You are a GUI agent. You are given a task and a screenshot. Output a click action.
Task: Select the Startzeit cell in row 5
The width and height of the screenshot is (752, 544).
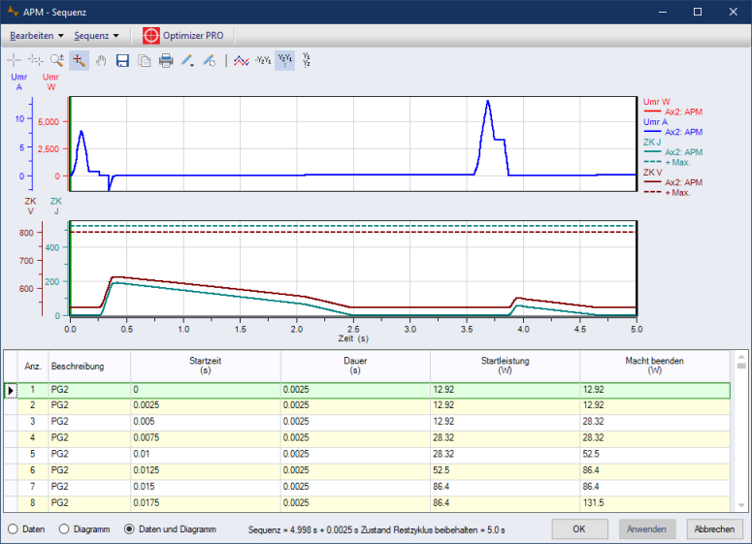point(205,453)
